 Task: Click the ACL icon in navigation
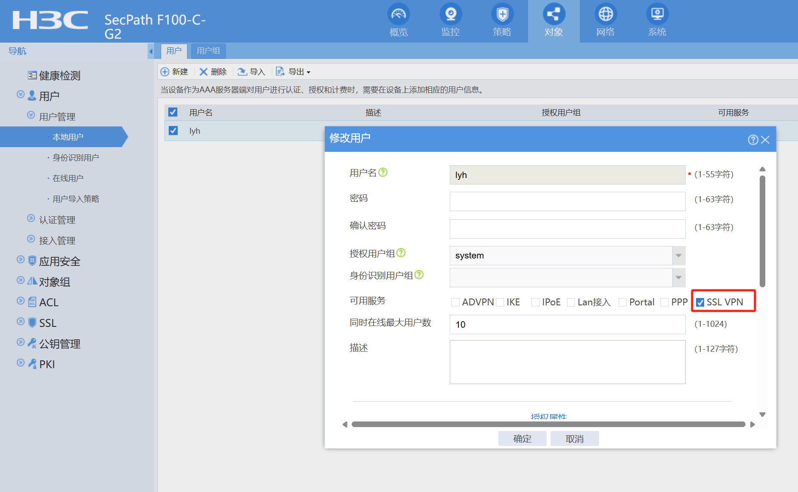[32, 302]
